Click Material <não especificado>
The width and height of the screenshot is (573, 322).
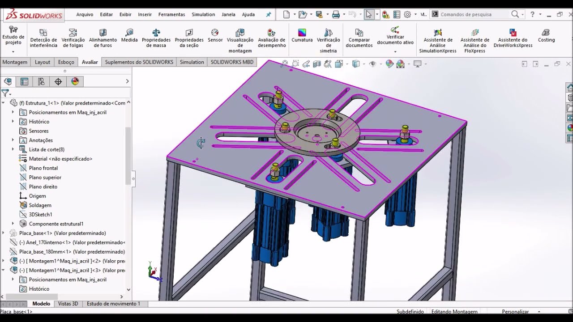click(60, 159)
